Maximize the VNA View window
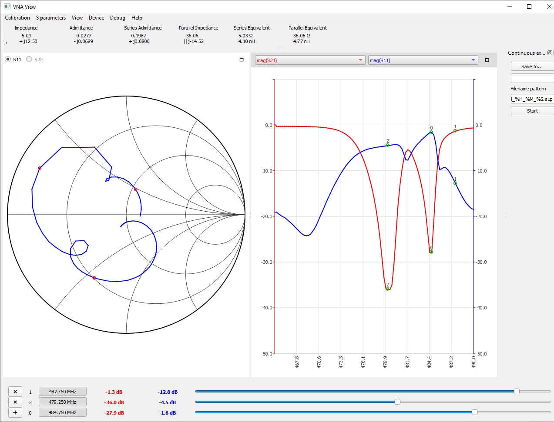Image resolution: width=554 pixels, height=422 pixels. (529, 7)
